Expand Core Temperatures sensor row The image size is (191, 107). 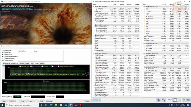pyautogui.click(x=95, y=60)
